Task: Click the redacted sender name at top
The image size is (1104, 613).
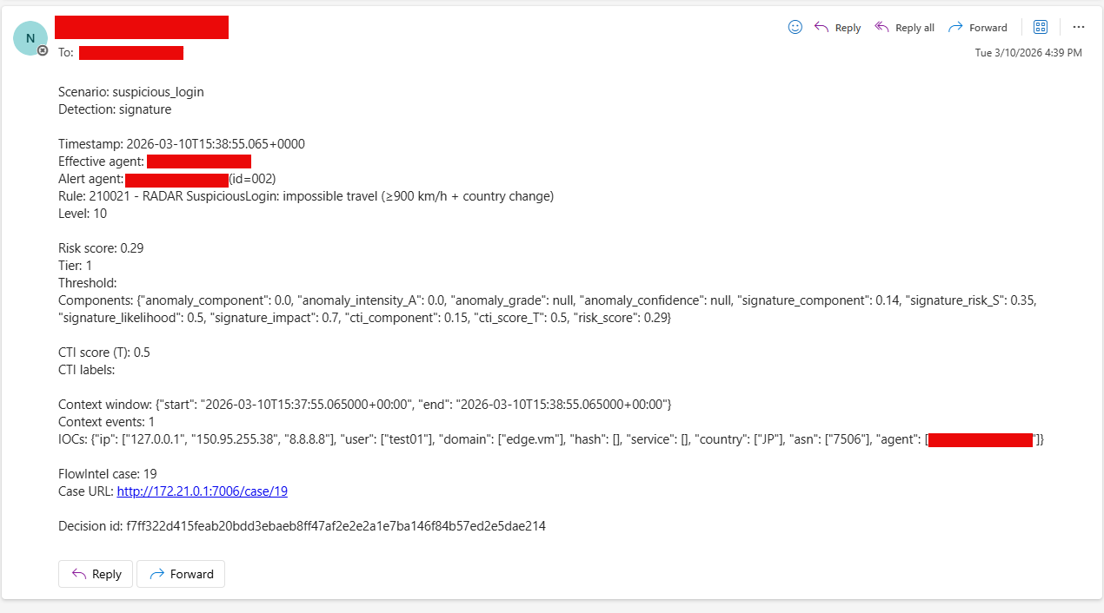Action: click(142, 28)
